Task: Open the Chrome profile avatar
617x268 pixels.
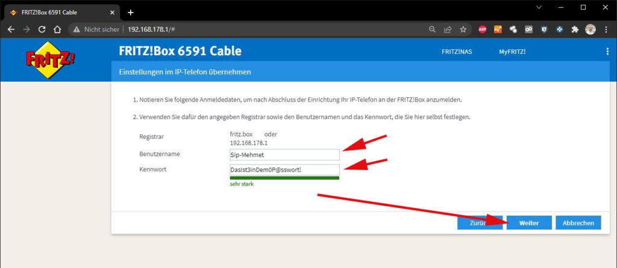Action: point(590,29)
